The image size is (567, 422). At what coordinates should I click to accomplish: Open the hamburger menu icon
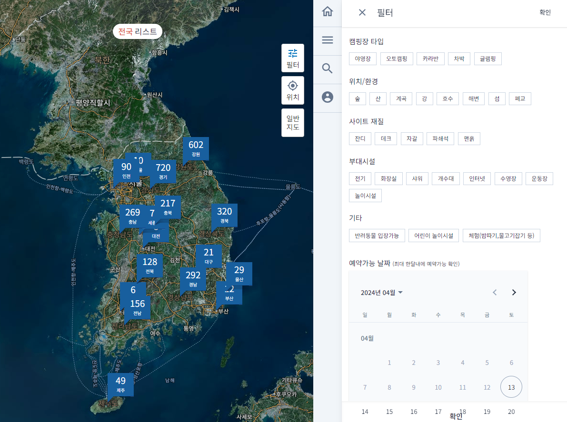tap(327, 40)
